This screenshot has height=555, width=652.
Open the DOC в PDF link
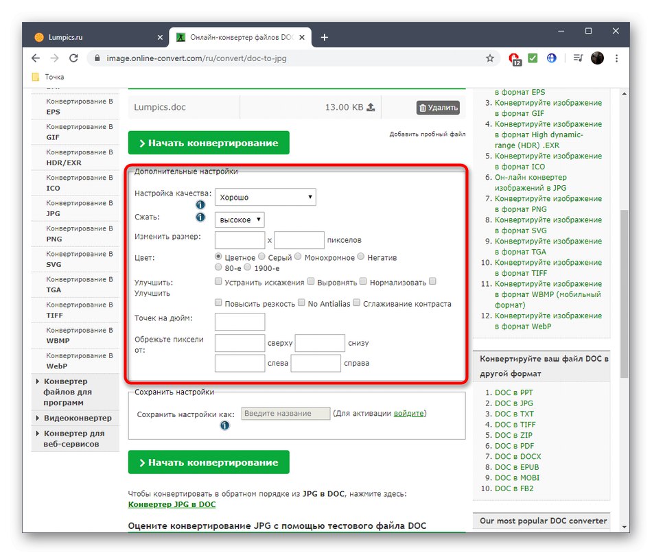tap(514, 446)
